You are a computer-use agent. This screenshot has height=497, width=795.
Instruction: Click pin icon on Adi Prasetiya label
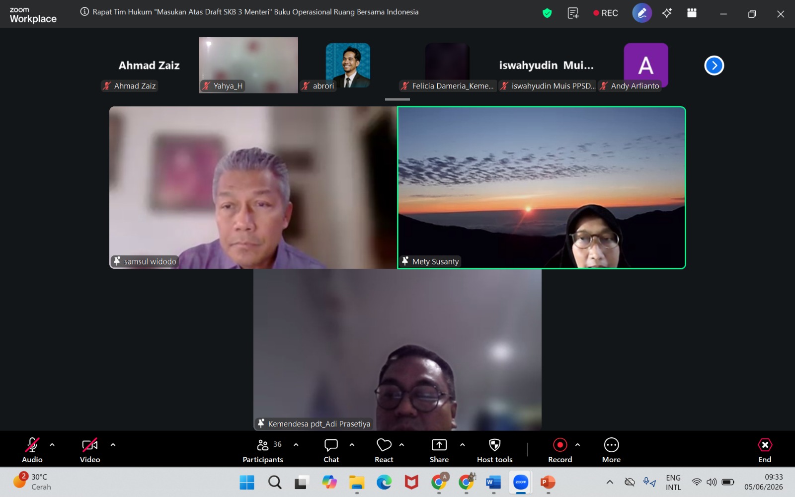(x=261, y=423)
